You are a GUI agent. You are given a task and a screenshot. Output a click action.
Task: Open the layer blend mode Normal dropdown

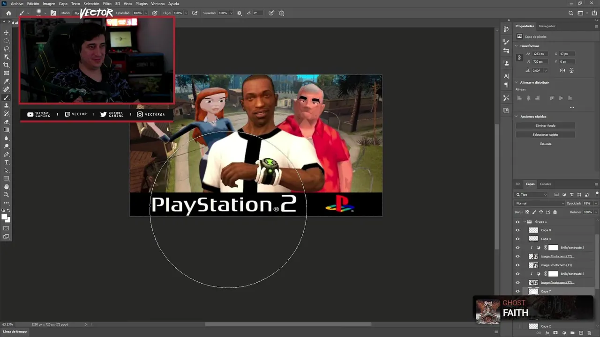coord(540,203)
